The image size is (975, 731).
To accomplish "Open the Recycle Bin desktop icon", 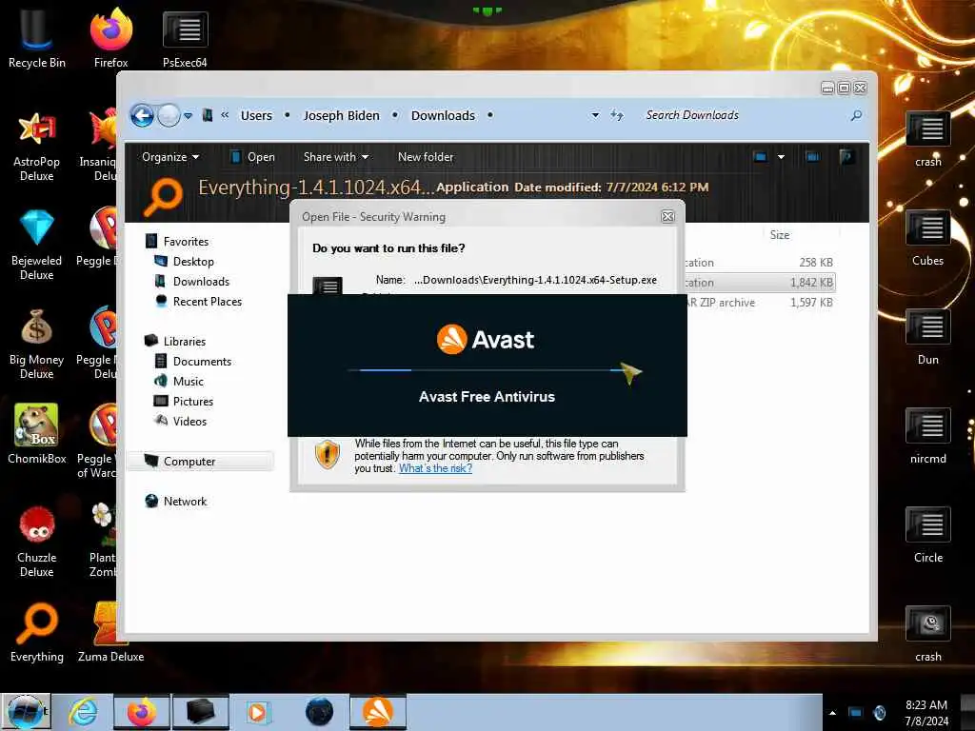I will [37, 37].
